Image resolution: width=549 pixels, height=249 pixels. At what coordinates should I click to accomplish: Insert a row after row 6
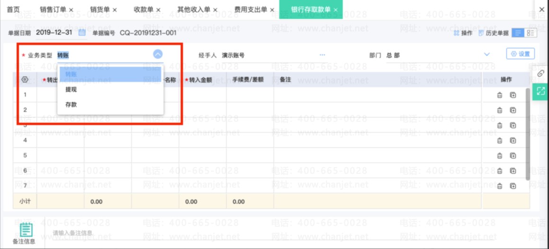point(513,171)
